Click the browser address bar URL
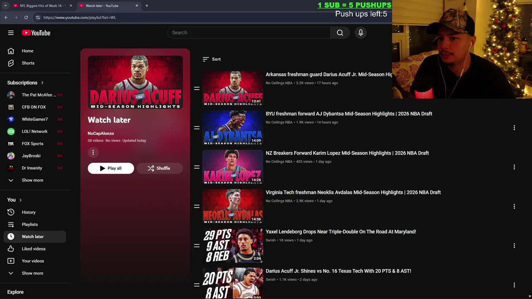 click(79, 17)
